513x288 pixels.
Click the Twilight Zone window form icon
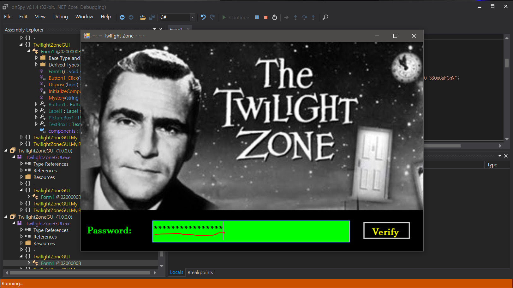pyautogui.click(x=87, y=36)
